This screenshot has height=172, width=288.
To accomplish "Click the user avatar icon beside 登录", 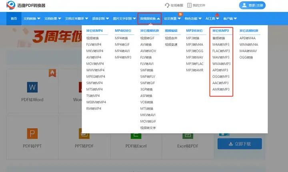I will 244,5.
